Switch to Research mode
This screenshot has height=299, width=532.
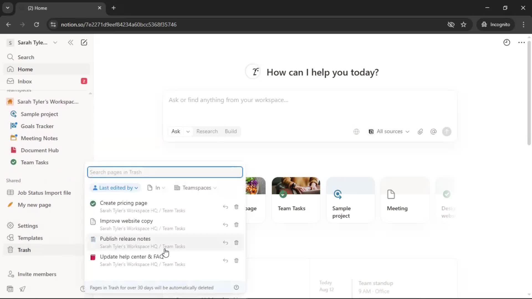[207, 131]
